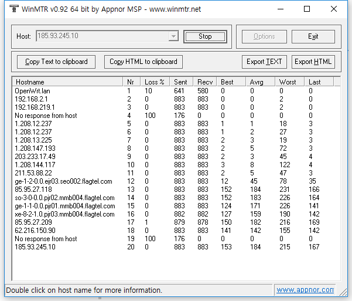Viewport: 352px width, 301px height.
Task: Click the Worst column header
Action: [291, 82]
